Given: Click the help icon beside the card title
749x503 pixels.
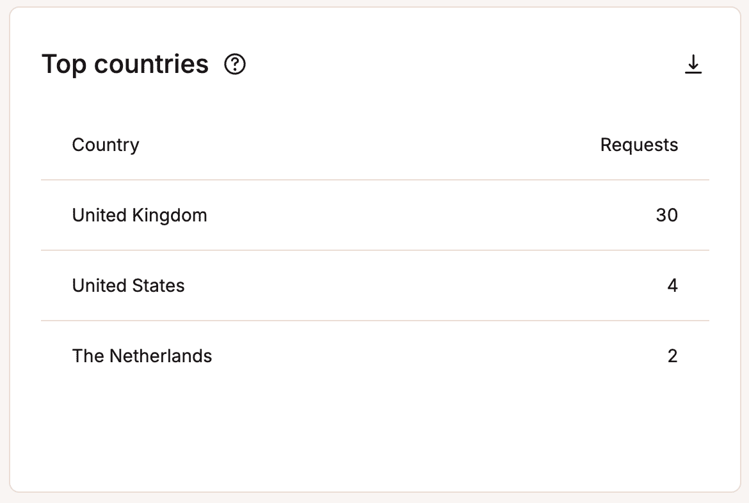Looking at the screenshot, I should coord(234,64).
